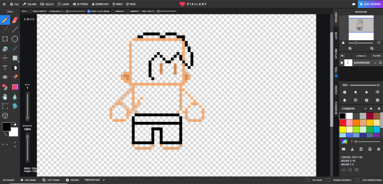Select the Bucket fill tool

point(5,49)
